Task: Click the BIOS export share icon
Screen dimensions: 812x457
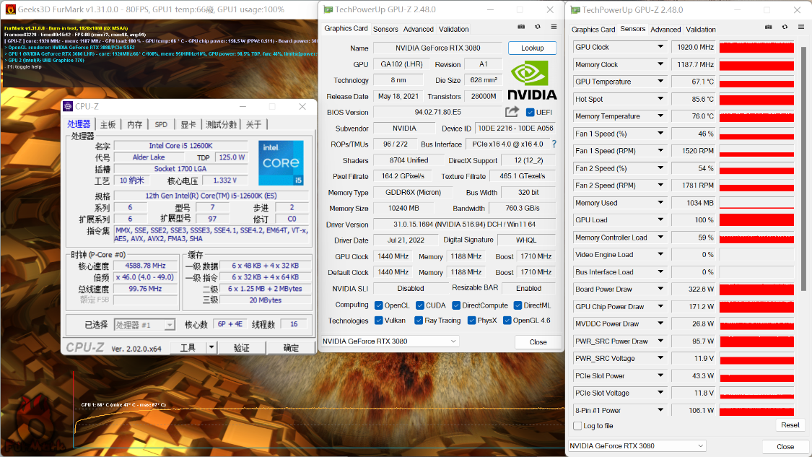Action: 512,112
